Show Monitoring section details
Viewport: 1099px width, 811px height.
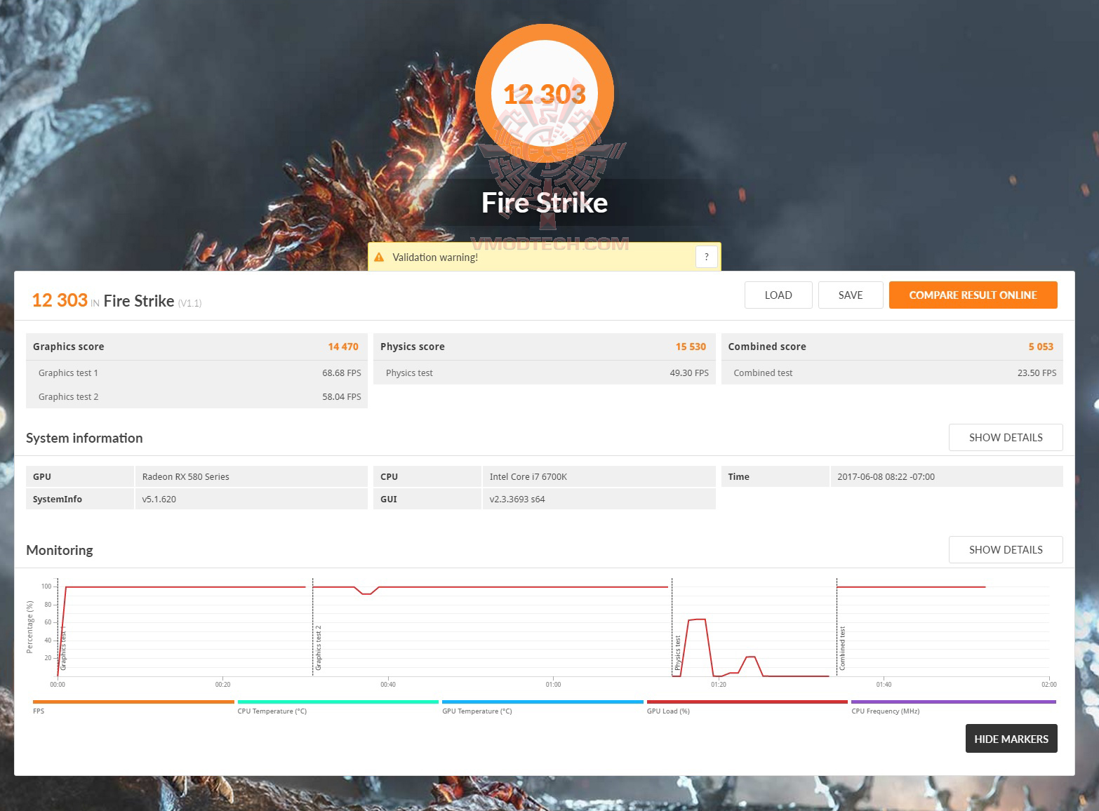tap(1006, 549)
